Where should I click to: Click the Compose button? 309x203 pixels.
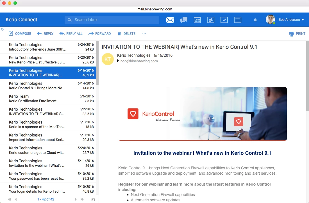(x=20, y=34)
